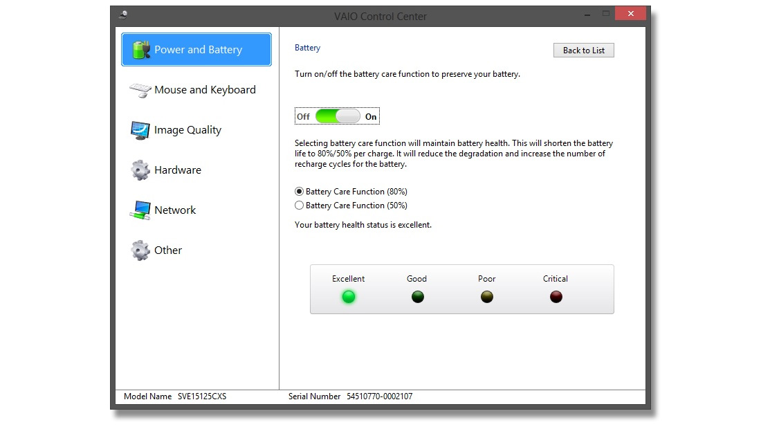Click the Network laptop icon
761x429 pixels.
click(x=140, y=210)
